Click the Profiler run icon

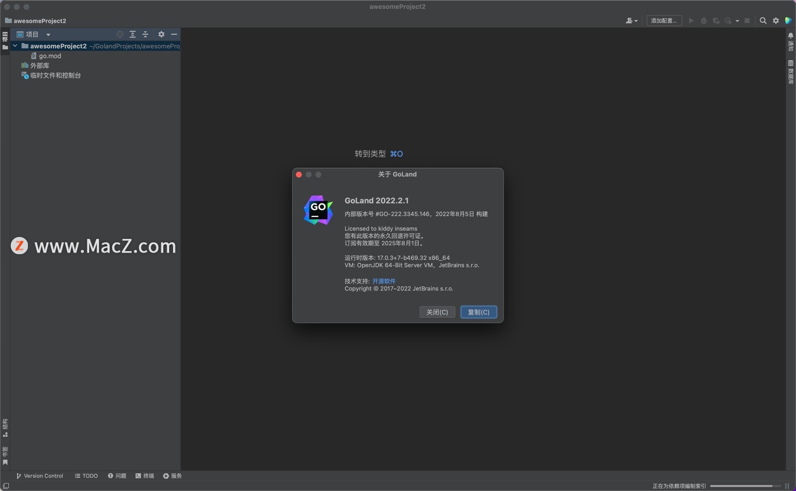(728, 20)
